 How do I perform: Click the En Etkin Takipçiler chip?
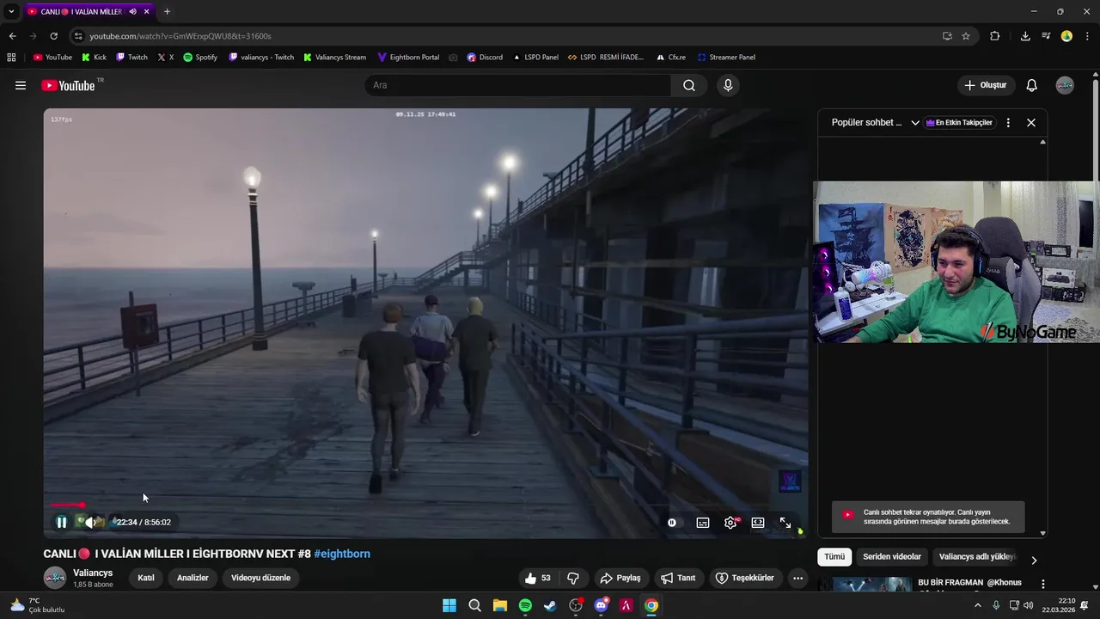click(x=959, y=122)
